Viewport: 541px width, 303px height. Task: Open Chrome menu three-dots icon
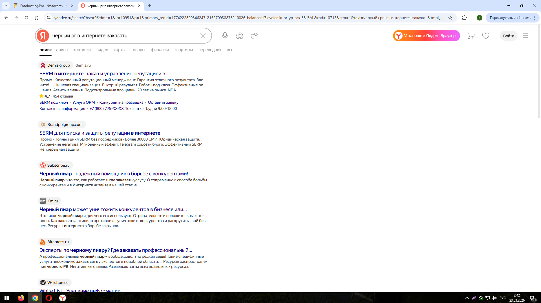[x=535, y=18]
